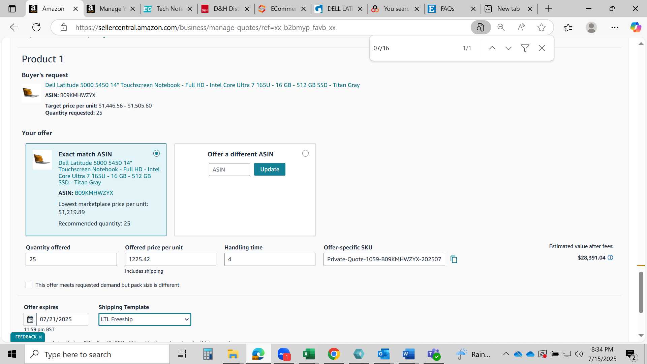Dismiss the FEEDBACK tab
This screenshot has width=647, height=364.
point(40,337)
